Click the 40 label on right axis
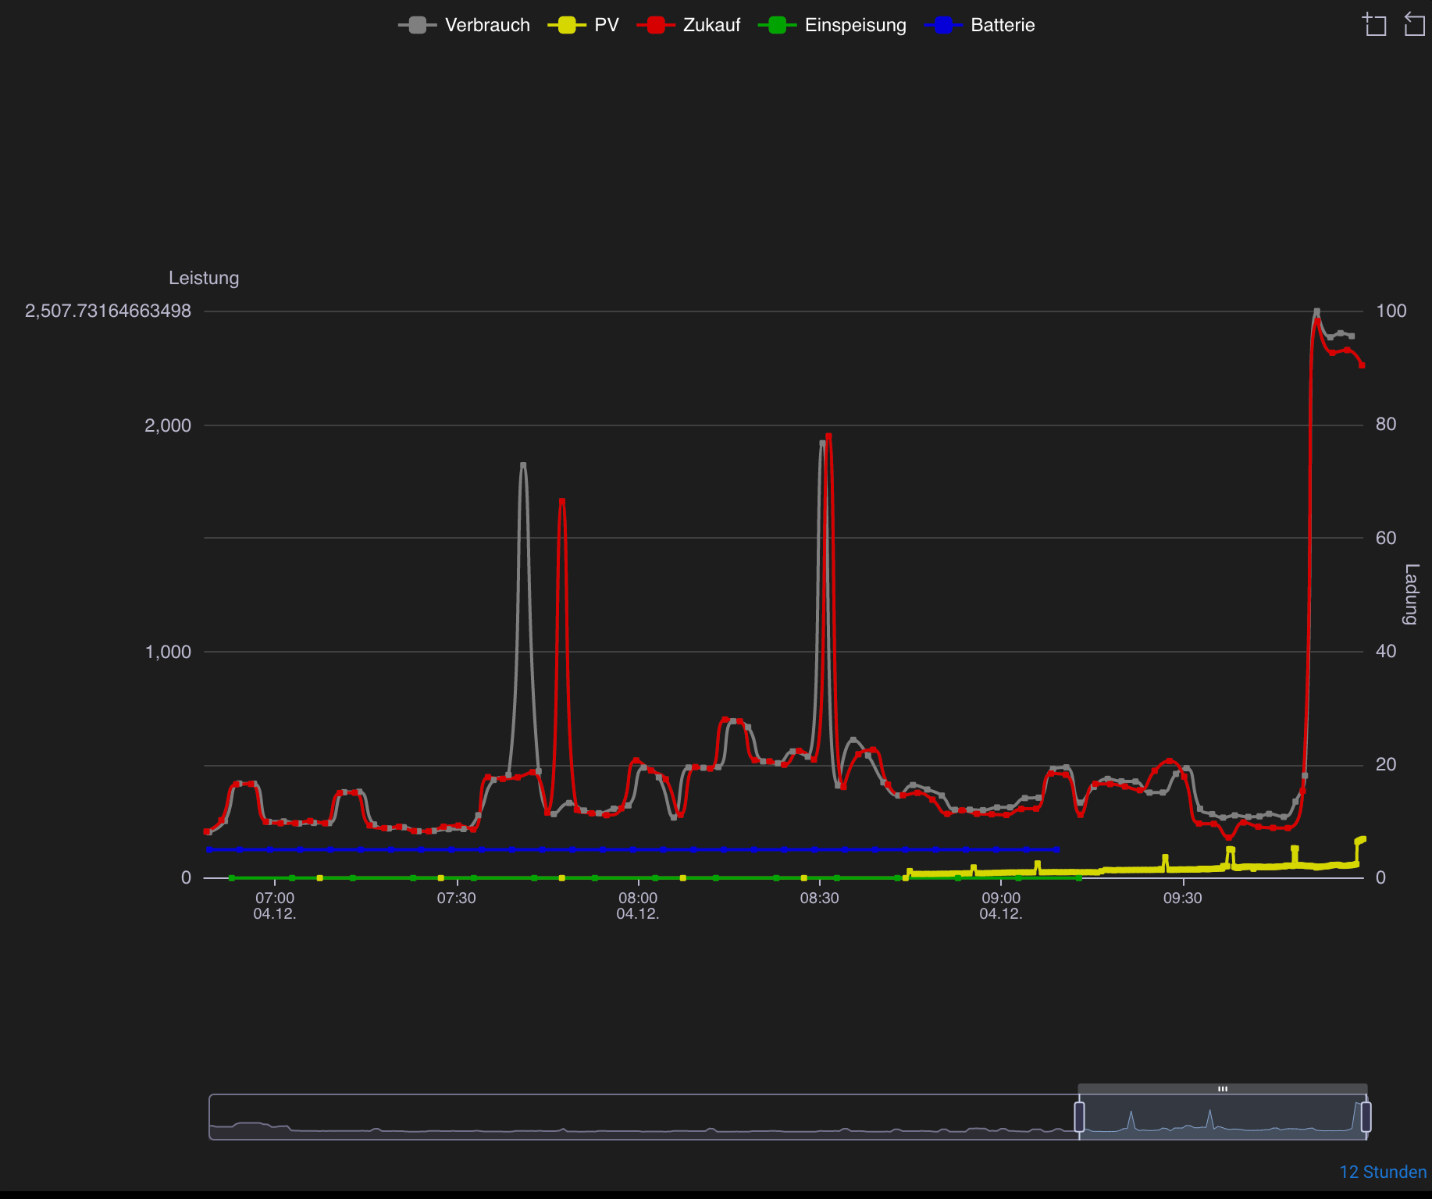The image size is (1432, 1199). [x=1386, y=651]
